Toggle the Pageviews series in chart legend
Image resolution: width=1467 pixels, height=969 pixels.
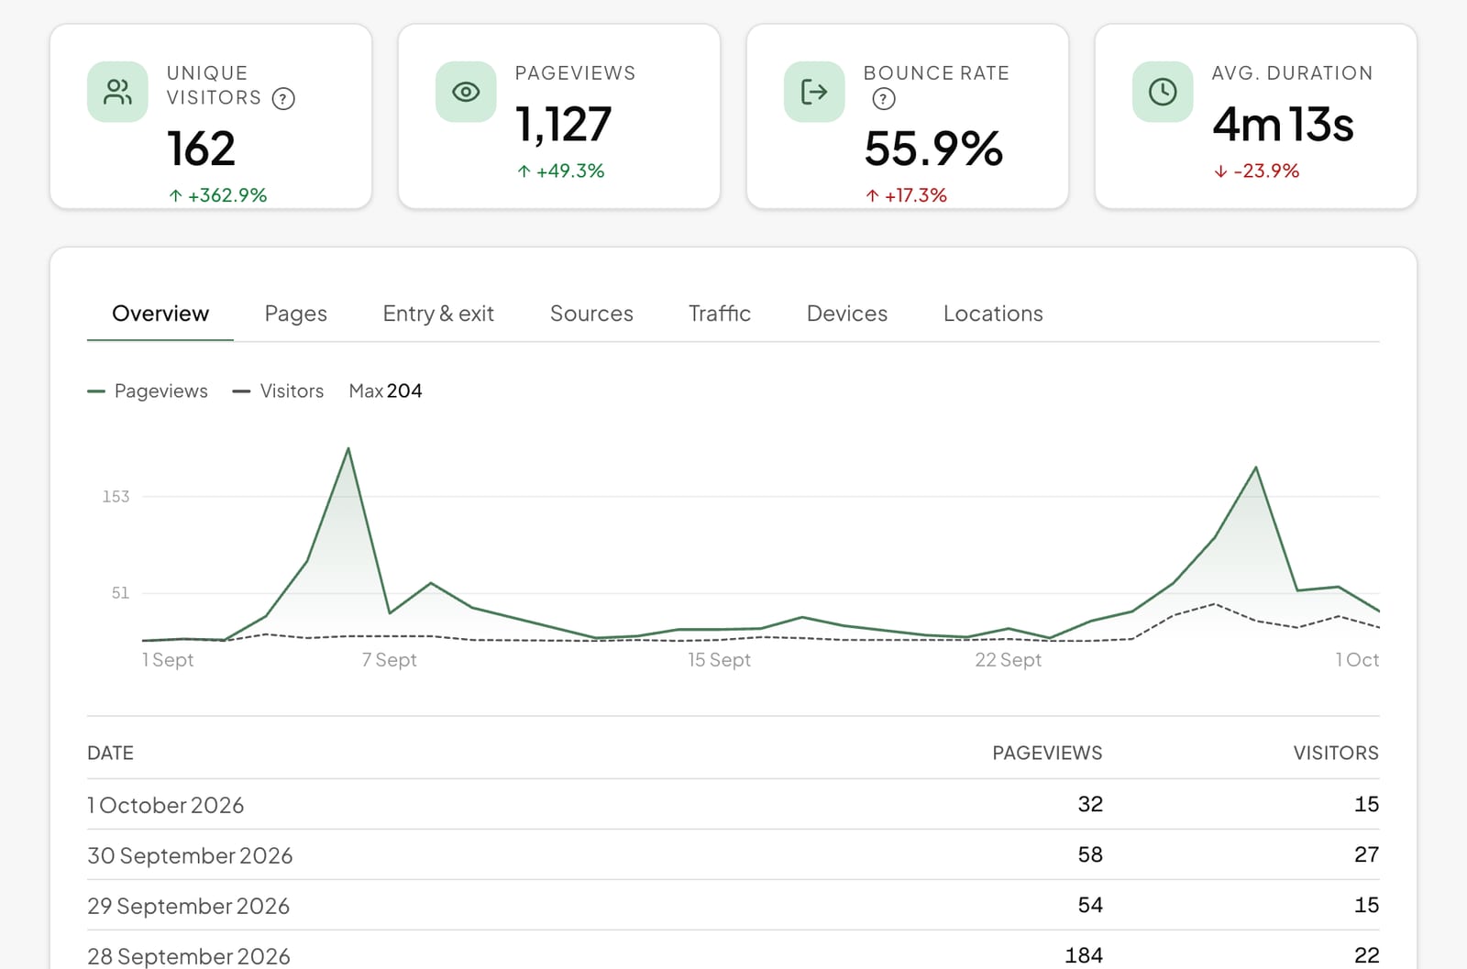pyautogui.click(x=148, y=391)
